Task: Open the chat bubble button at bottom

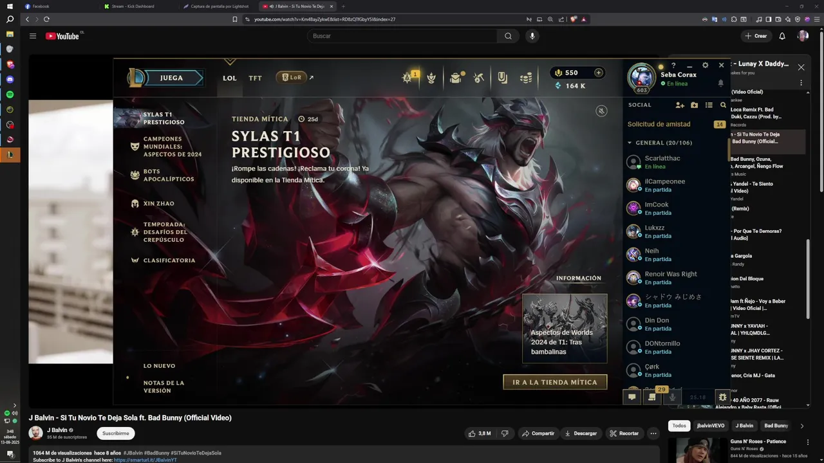Action: 632,397
